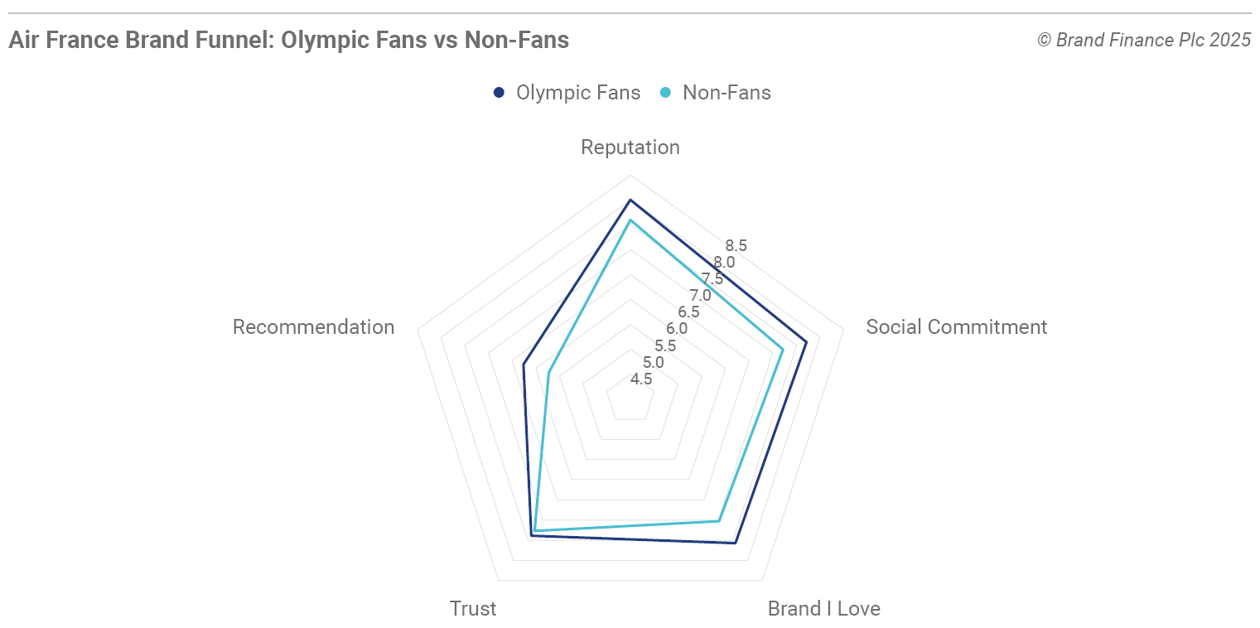Click the Olympic Fans Social Commitment data point
Image resolution: width=1260 pixels, height=628 pixels.
coord(806,341)
